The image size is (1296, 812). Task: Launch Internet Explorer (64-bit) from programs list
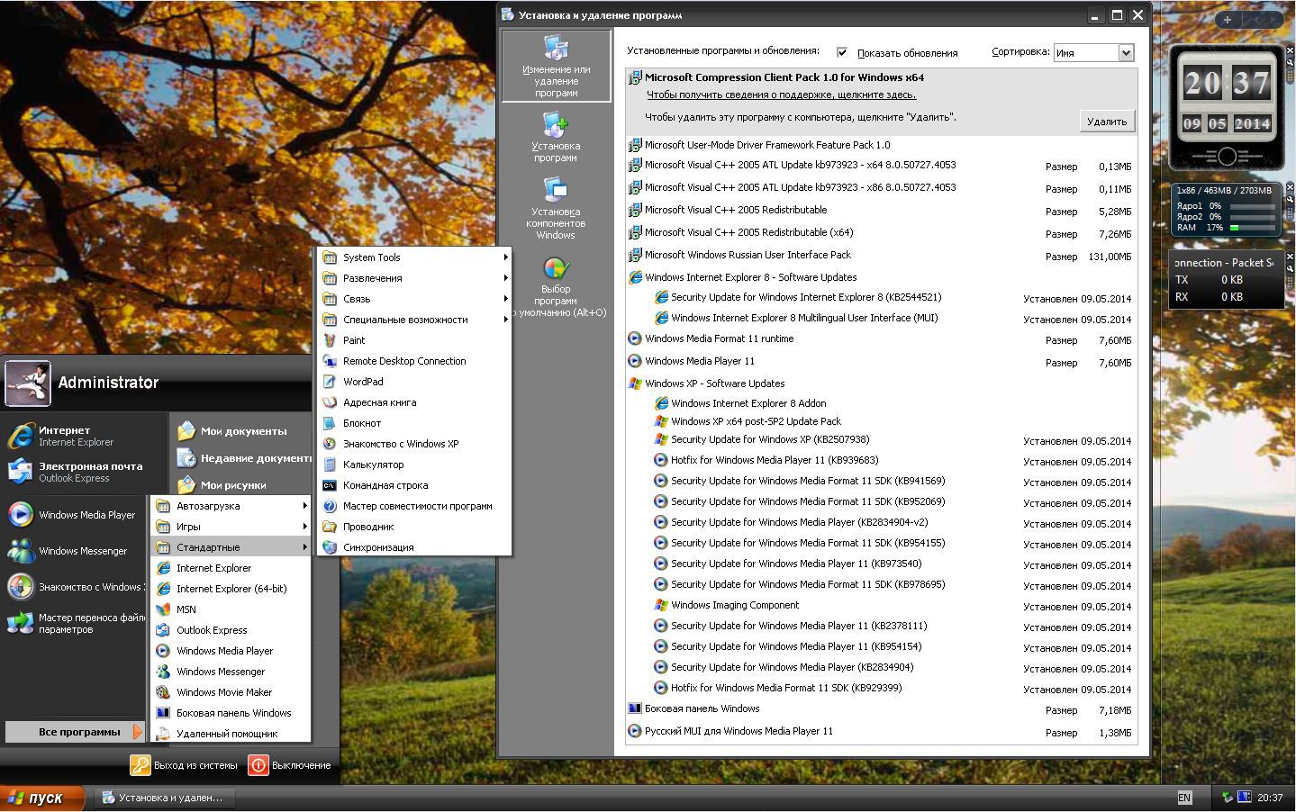[x=231, y=589]
